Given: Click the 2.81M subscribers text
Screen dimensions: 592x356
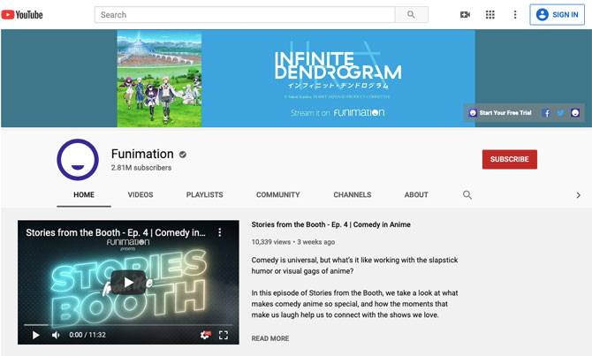Looking at the screenshot, I should (x=141, y=168).
